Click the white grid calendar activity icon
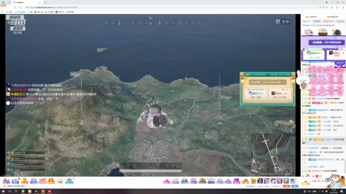This screenshot has width=346, height=194. coord(60,181)
